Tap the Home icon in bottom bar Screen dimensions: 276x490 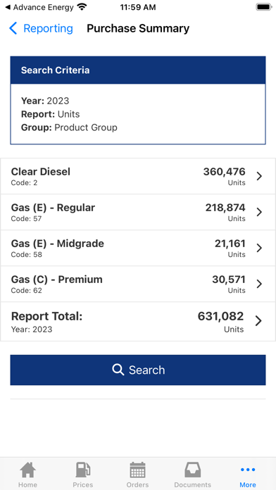point(27,470)
